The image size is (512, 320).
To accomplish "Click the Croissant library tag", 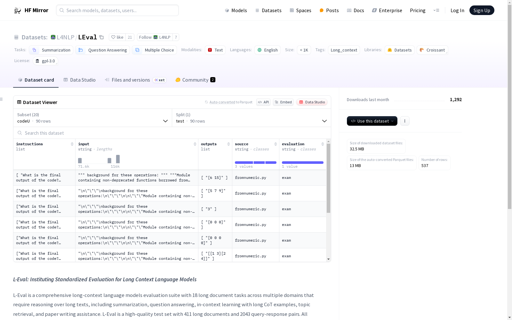I will pyautogui.click(x=432, y=50).
